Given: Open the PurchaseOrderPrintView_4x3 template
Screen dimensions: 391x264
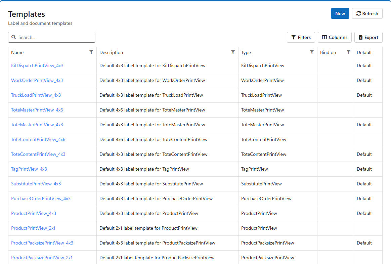Looking at the screenshot, I should (41, 199).
